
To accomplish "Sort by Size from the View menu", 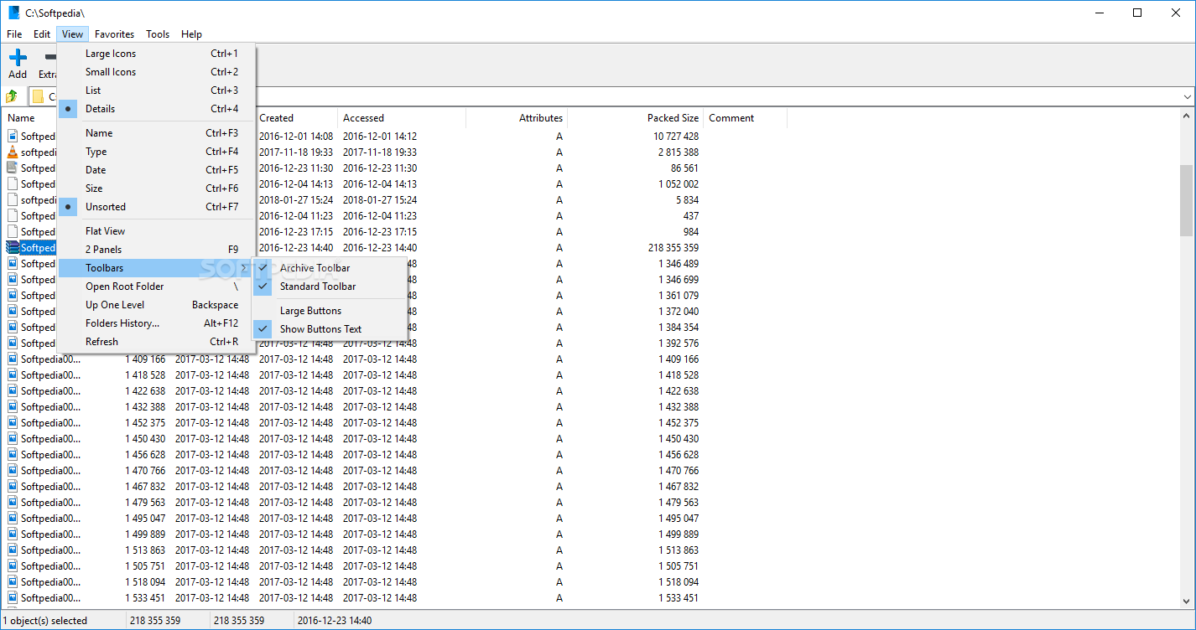I will [x=156, y=188].
